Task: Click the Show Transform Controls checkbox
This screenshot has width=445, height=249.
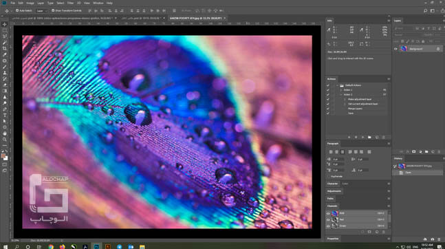Action: 53,10
